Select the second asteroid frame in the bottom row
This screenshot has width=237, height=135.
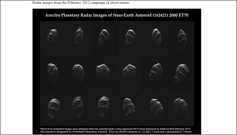pyautogui.click(x=78, y=107)
